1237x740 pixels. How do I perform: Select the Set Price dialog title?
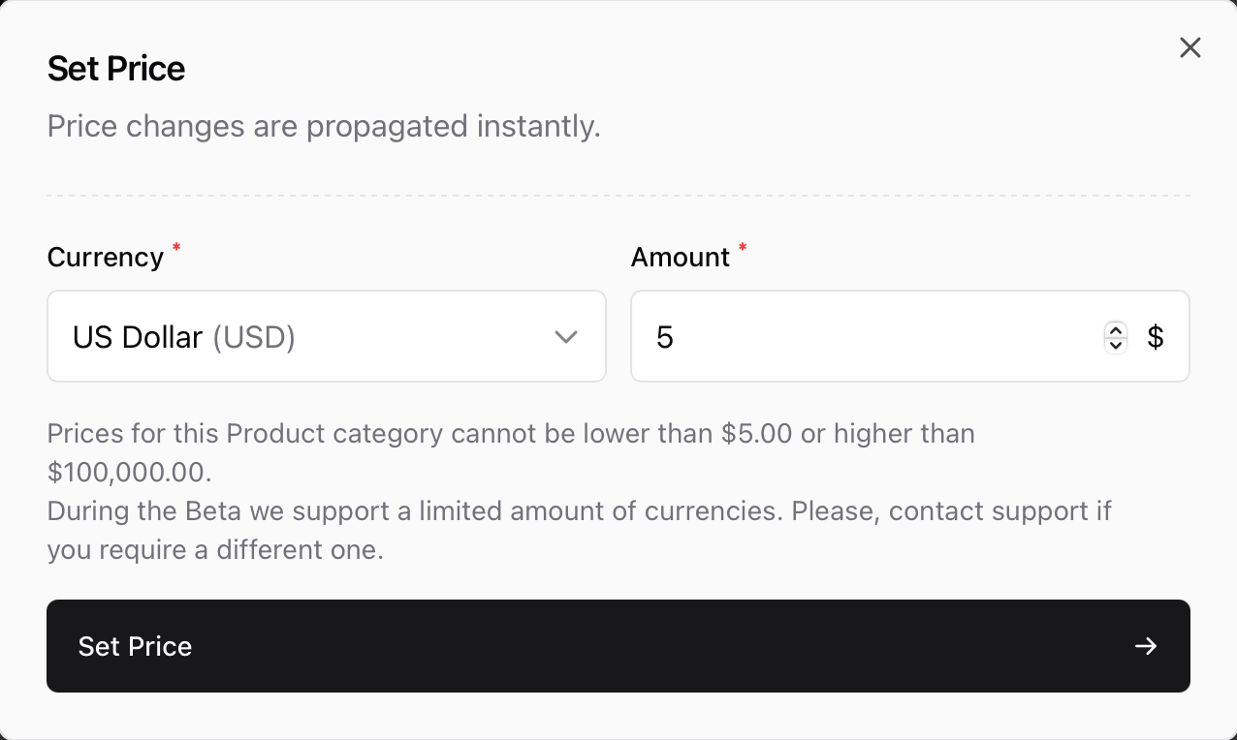pyautogui.click(x=115, y=68)
